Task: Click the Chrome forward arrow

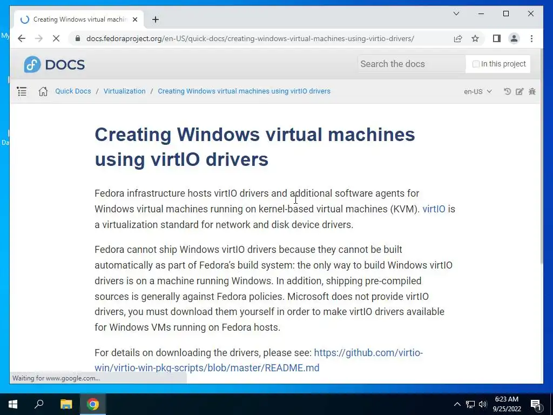Action: [x=39, y=38]
